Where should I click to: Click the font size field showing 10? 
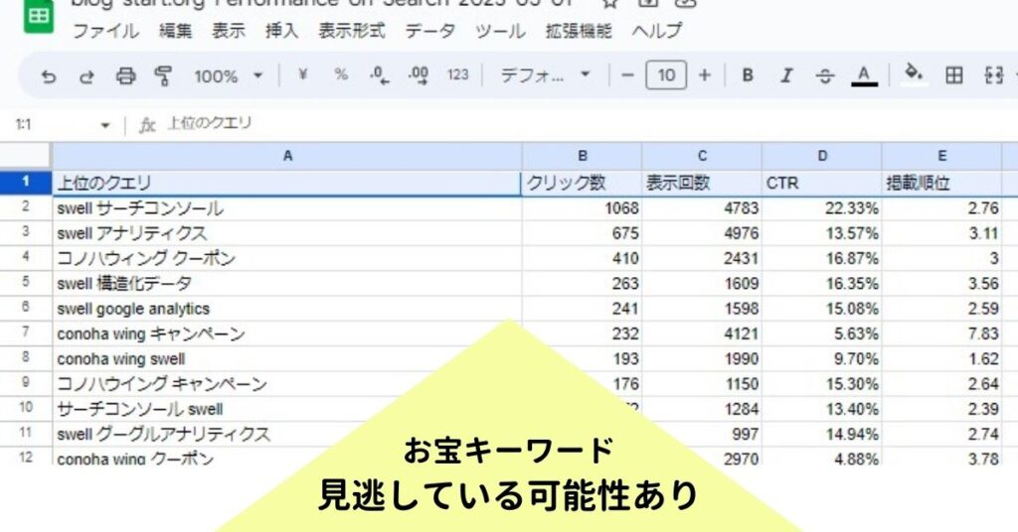[666, 75]
